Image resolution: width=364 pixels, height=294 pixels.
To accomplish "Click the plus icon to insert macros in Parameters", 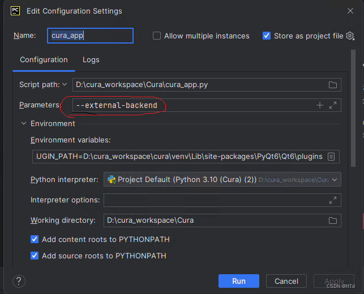I will [x=319, y=105].
